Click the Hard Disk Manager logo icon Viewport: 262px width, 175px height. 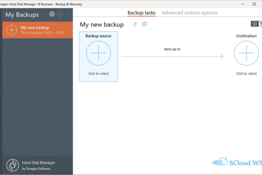click(x=13, y=165)
